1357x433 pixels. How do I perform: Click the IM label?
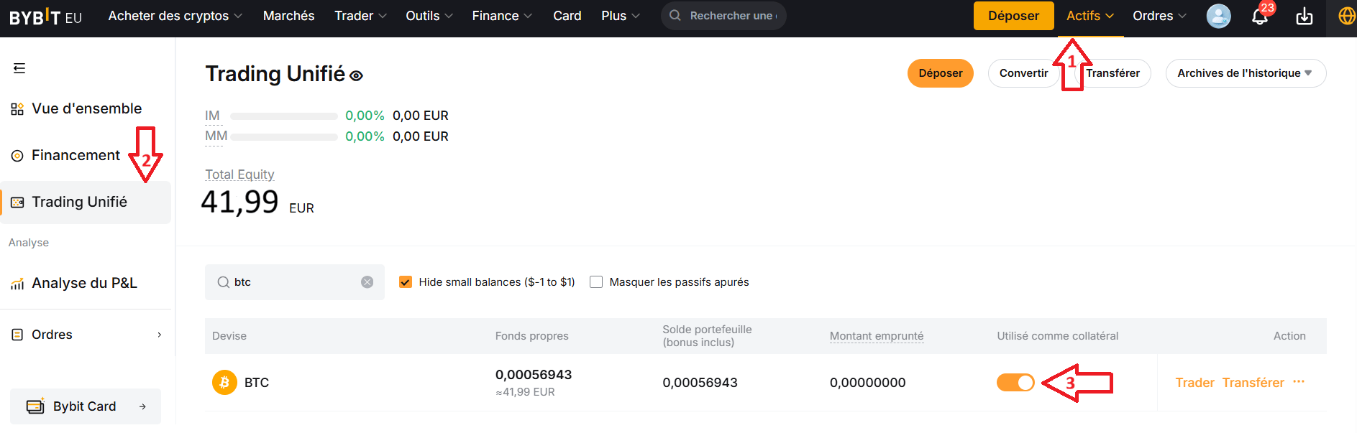click(212, 116)
